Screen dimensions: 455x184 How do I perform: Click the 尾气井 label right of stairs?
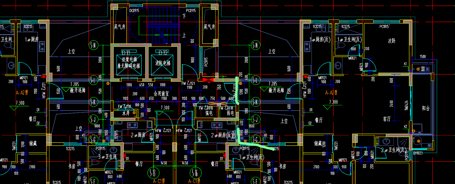(209, 27)
